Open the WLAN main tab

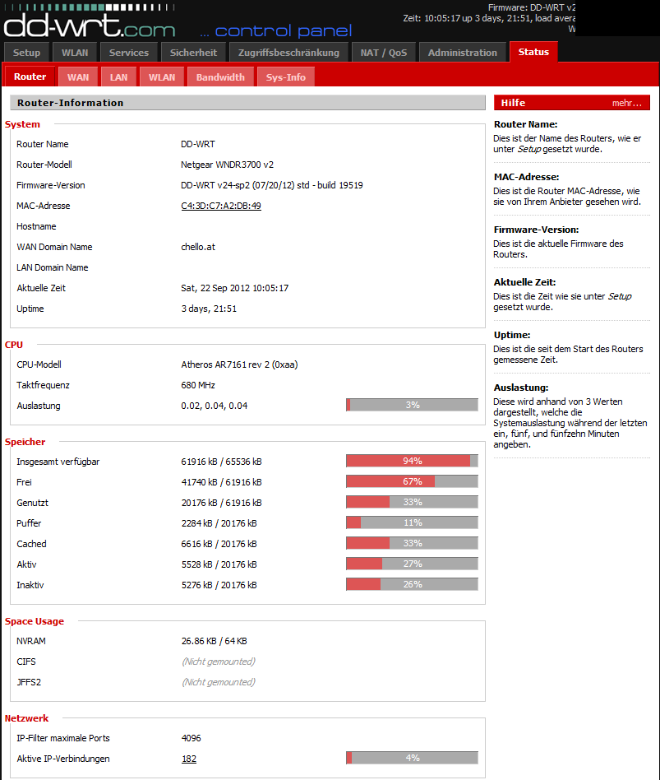75,52
